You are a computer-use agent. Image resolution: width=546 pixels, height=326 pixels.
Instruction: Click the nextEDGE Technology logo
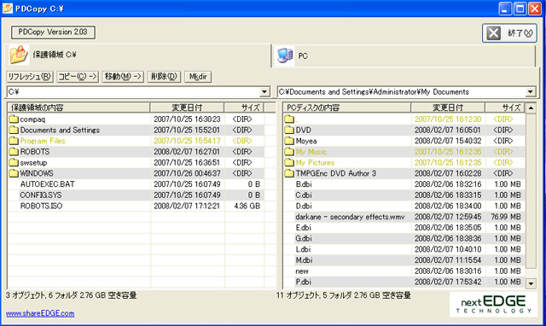(x=493, y=305)
